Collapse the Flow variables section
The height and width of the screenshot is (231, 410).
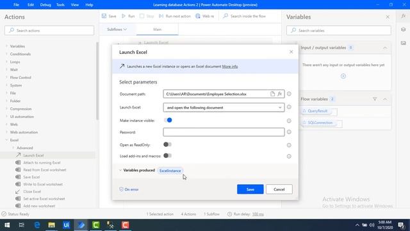tap(385, 99)
